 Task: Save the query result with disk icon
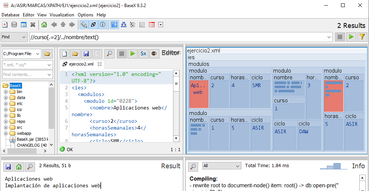8,166
